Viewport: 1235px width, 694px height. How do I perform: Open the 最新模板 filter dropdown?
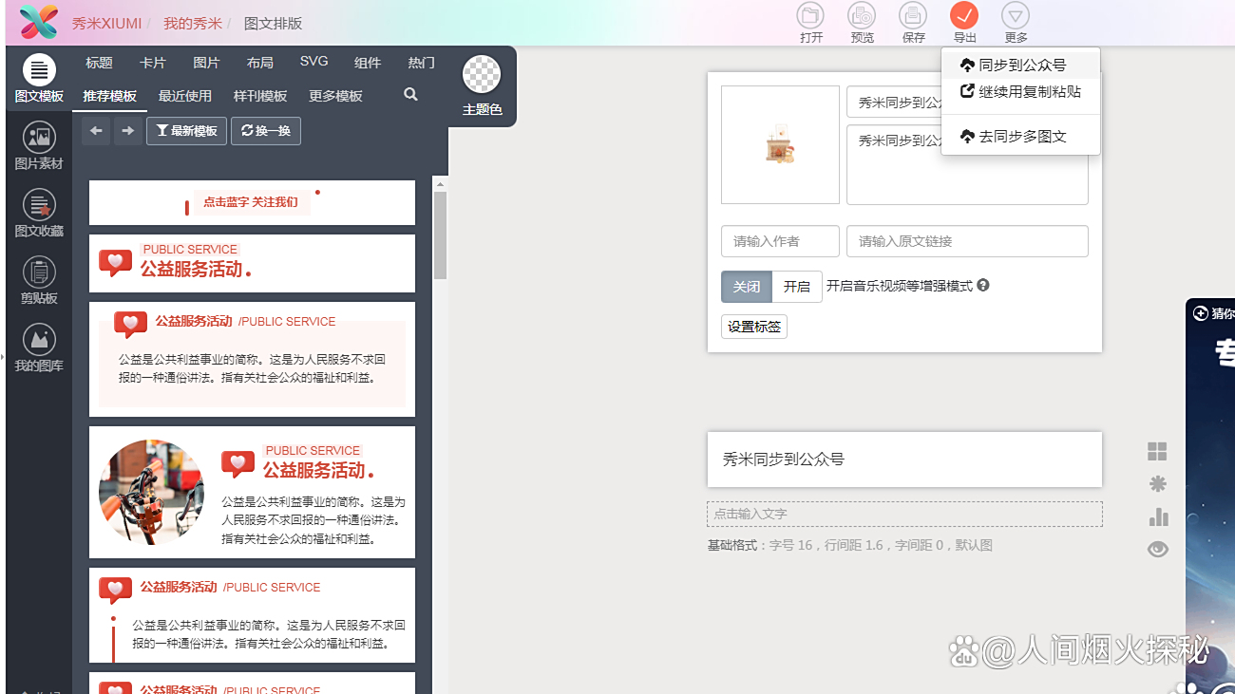pos(186,131)
